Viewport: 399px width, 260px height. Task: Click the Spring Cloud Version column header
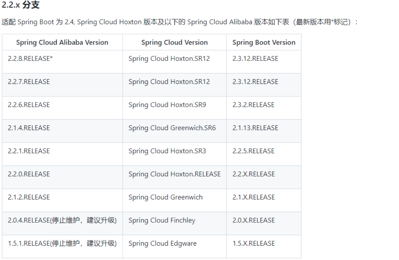pos(174,42)
